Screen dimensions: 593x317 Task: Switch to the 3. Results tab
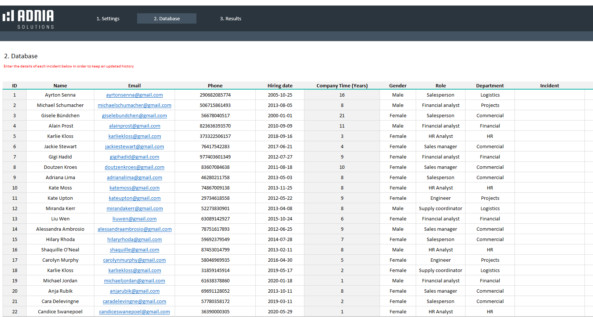click(x=230, y=19)
